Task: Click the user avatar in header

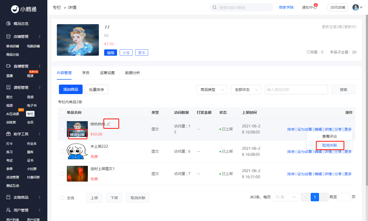Action: tap(356, 7)
